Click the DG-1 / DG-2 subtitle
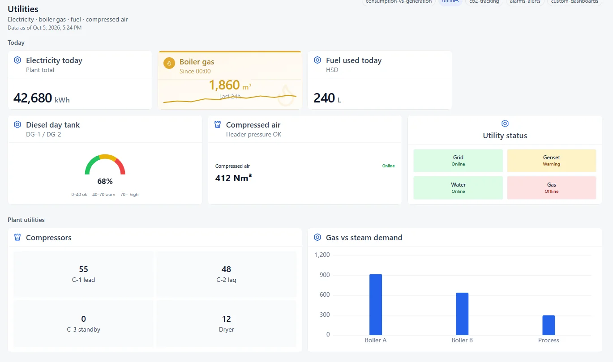This screenshot has height=362, width=613. pos(43,134)
